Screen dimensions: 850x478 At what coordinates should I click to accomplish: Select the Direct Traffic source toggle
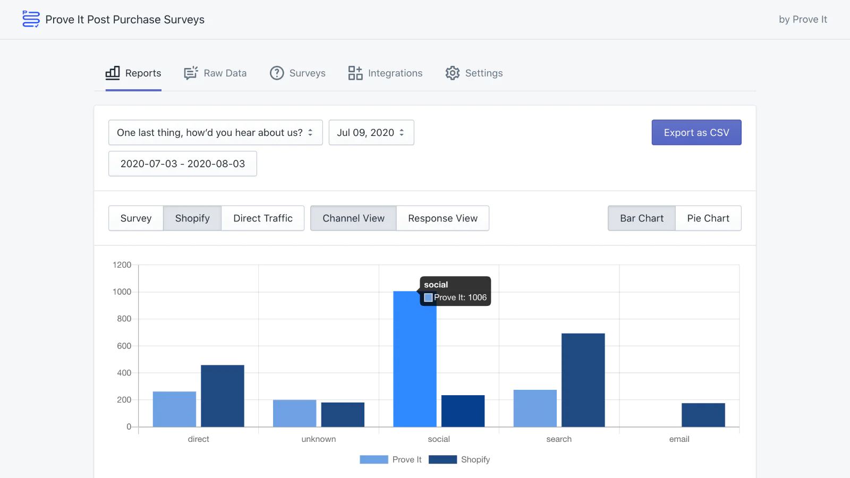pyautogui.click(x=263, y=218)
